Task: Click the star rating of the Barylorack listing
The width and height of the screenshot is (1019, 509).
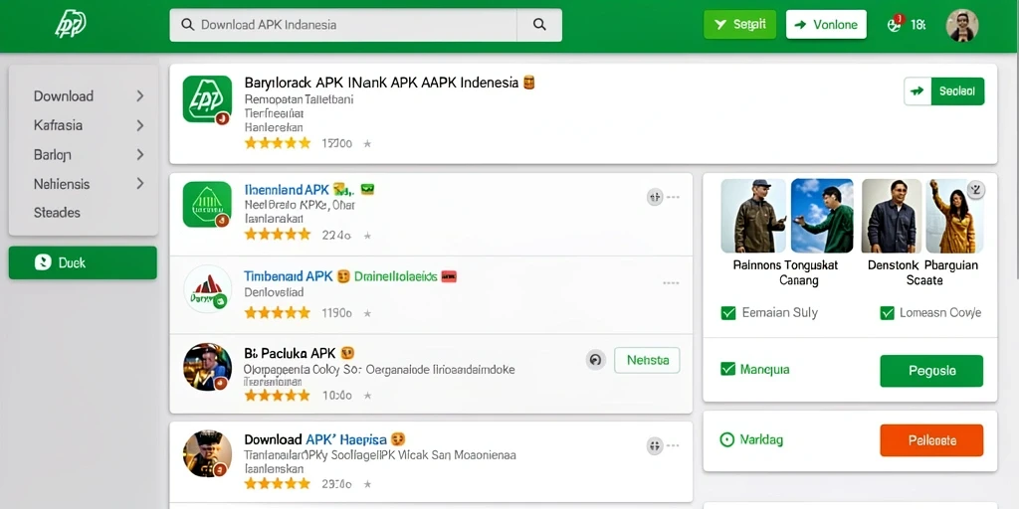Action: click(x=278, y=143)
